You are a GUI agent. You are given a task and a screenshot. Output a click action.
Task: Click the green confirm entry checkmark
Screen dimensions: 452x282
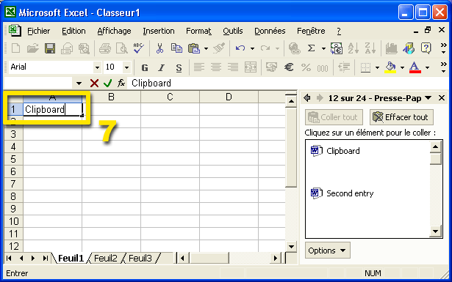click(x=108, y=84)
